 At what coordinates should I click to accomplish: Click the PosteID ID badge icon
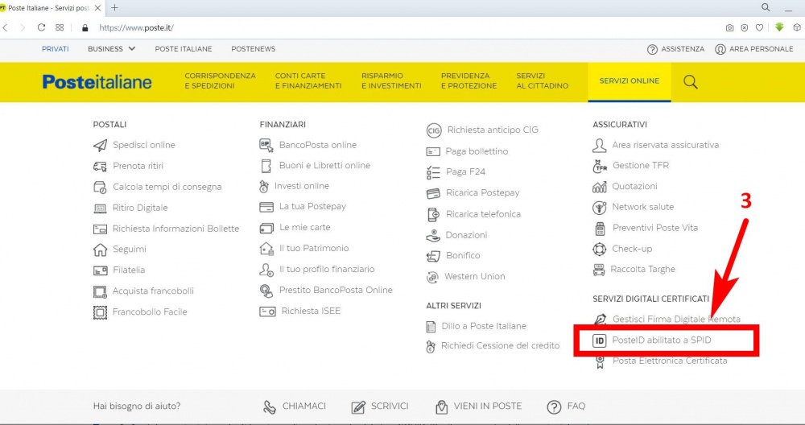point(599,340)
